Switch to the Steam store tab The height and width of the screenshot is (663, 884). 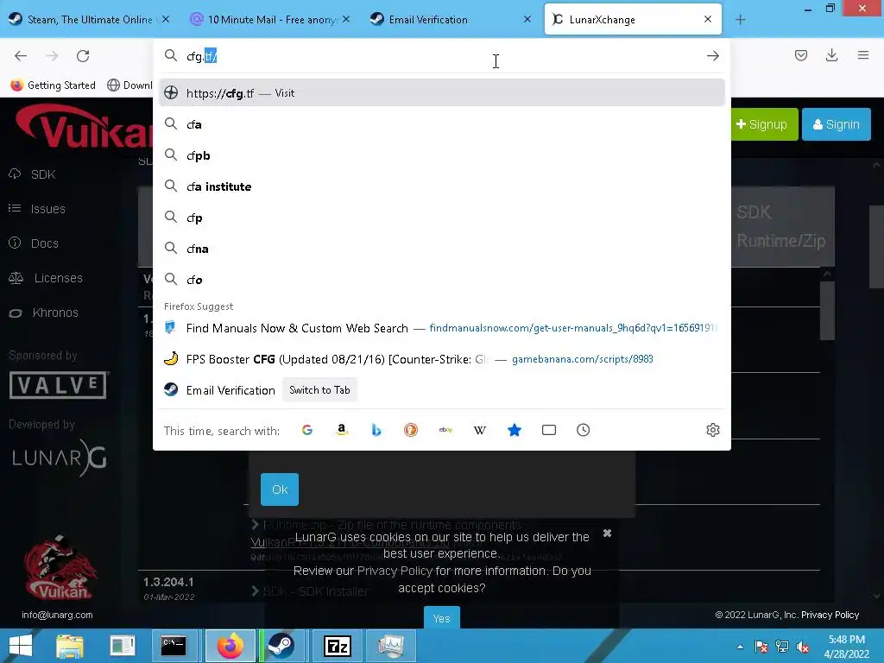click(89, 20)
